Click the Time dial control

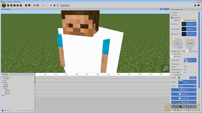177,43
